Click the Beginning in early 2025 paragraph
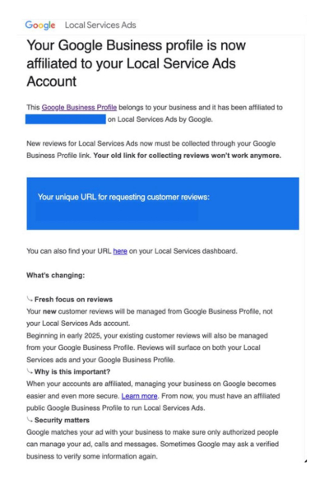 (147, 347)
